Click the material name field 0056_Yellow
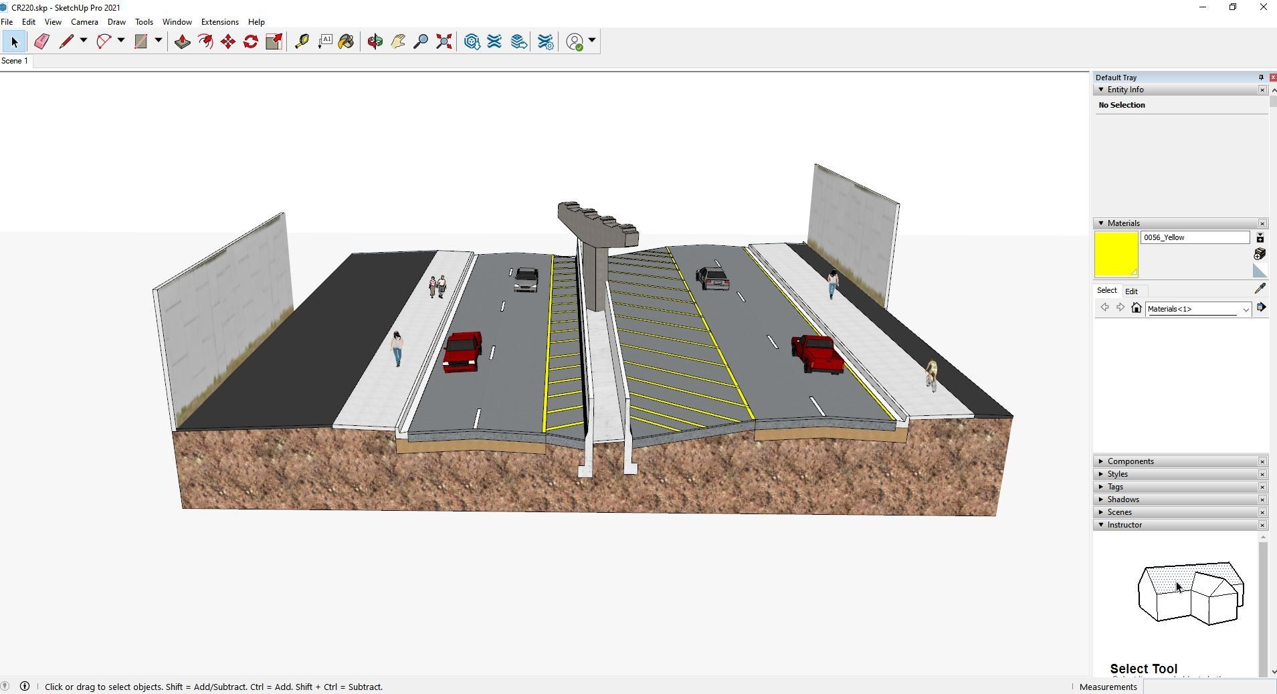 click(1195, 237)
